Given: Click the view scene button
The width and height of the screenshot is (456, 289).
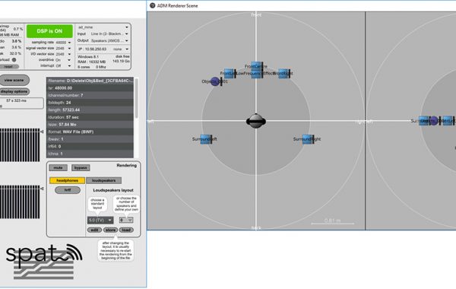Looking at the screenshot, I should (14, 80).
